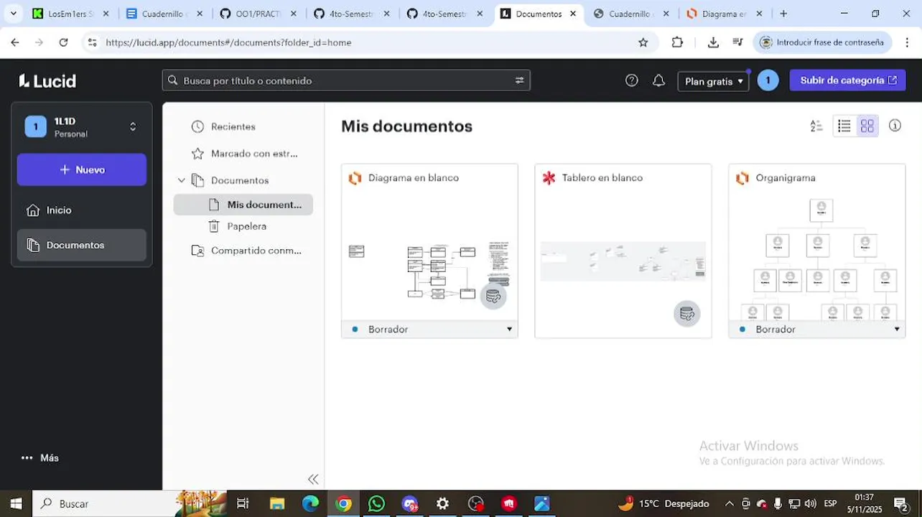This screenshot has width=922, height=517.
Task: Open a new browser tab
Action: [783, 14]
